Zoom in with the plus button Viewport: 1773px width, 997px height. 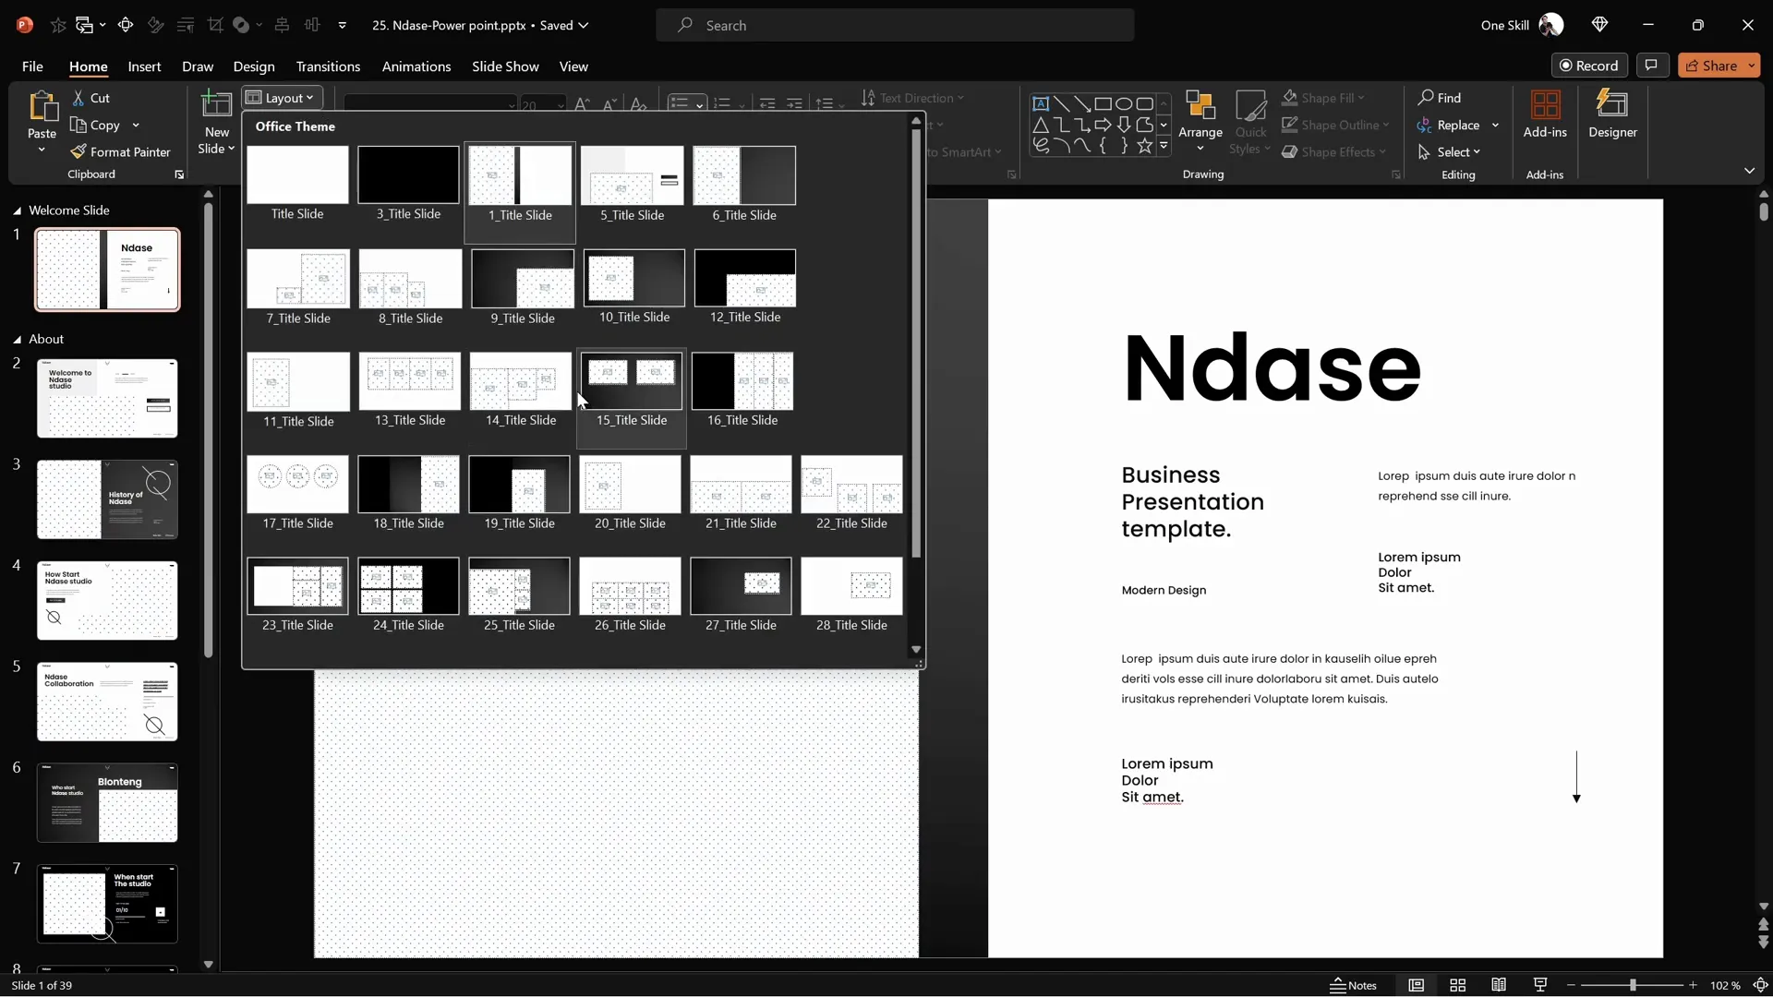click(1693, 986)
